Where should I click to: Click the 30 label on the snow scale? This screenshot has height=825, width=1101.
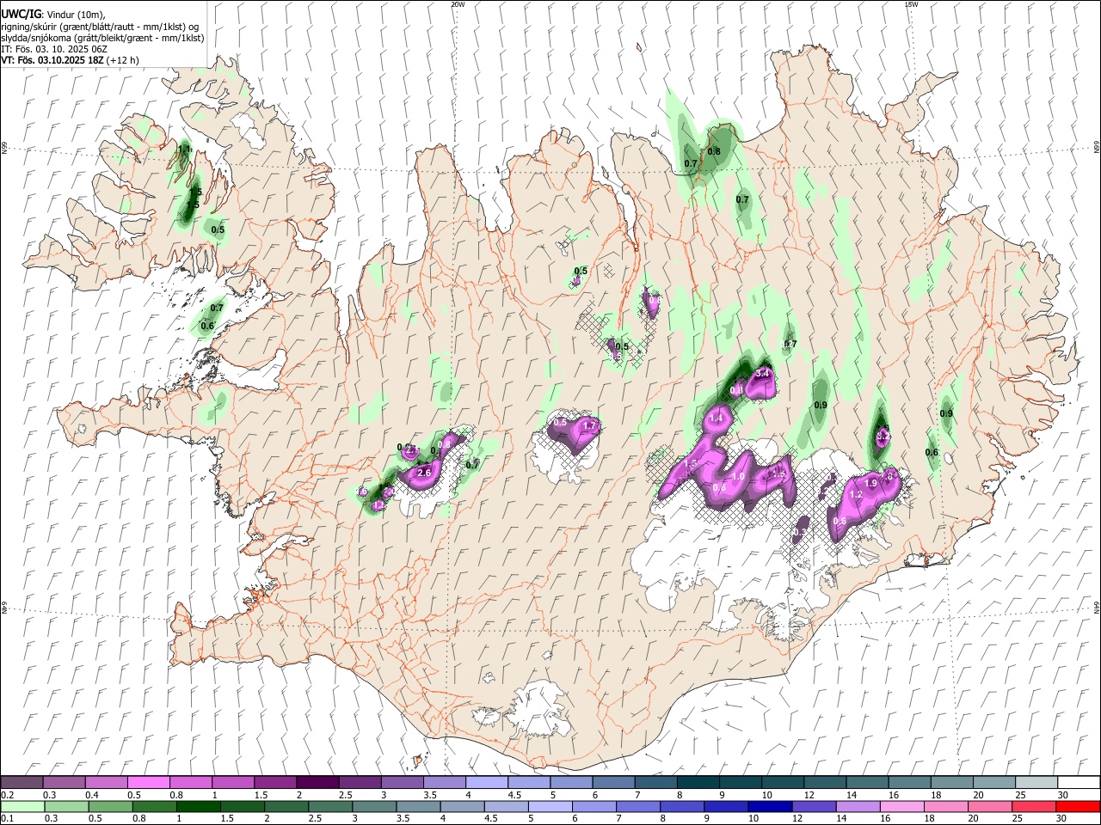(1062, 795)
